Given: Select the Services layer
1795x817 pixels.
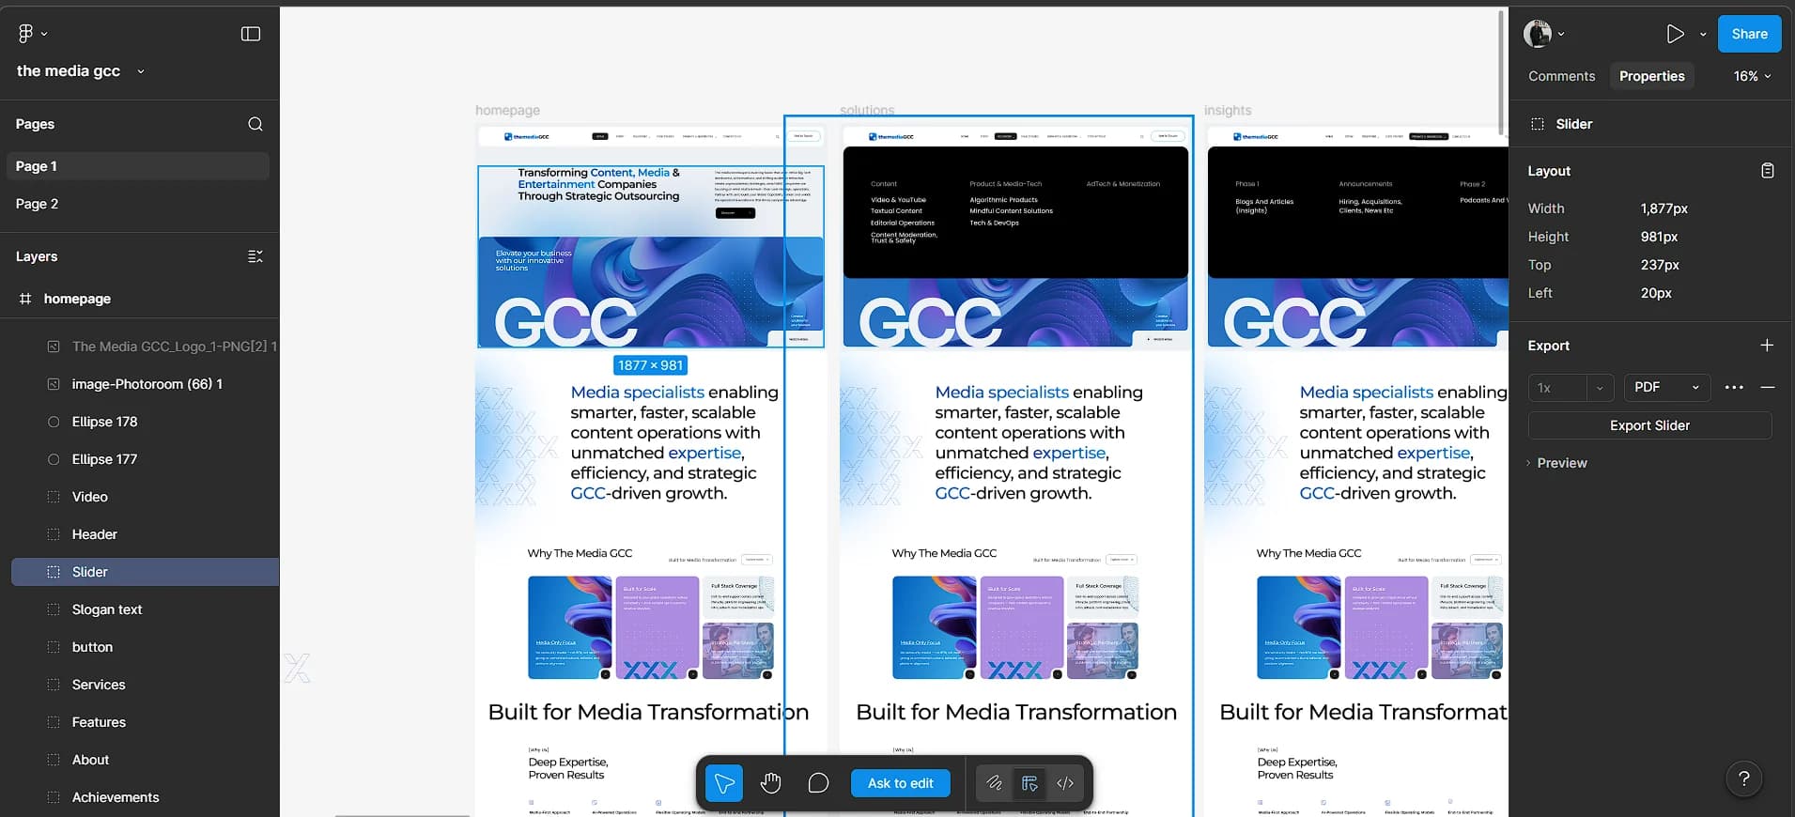Looking at the screenshot, I should 146,685.
